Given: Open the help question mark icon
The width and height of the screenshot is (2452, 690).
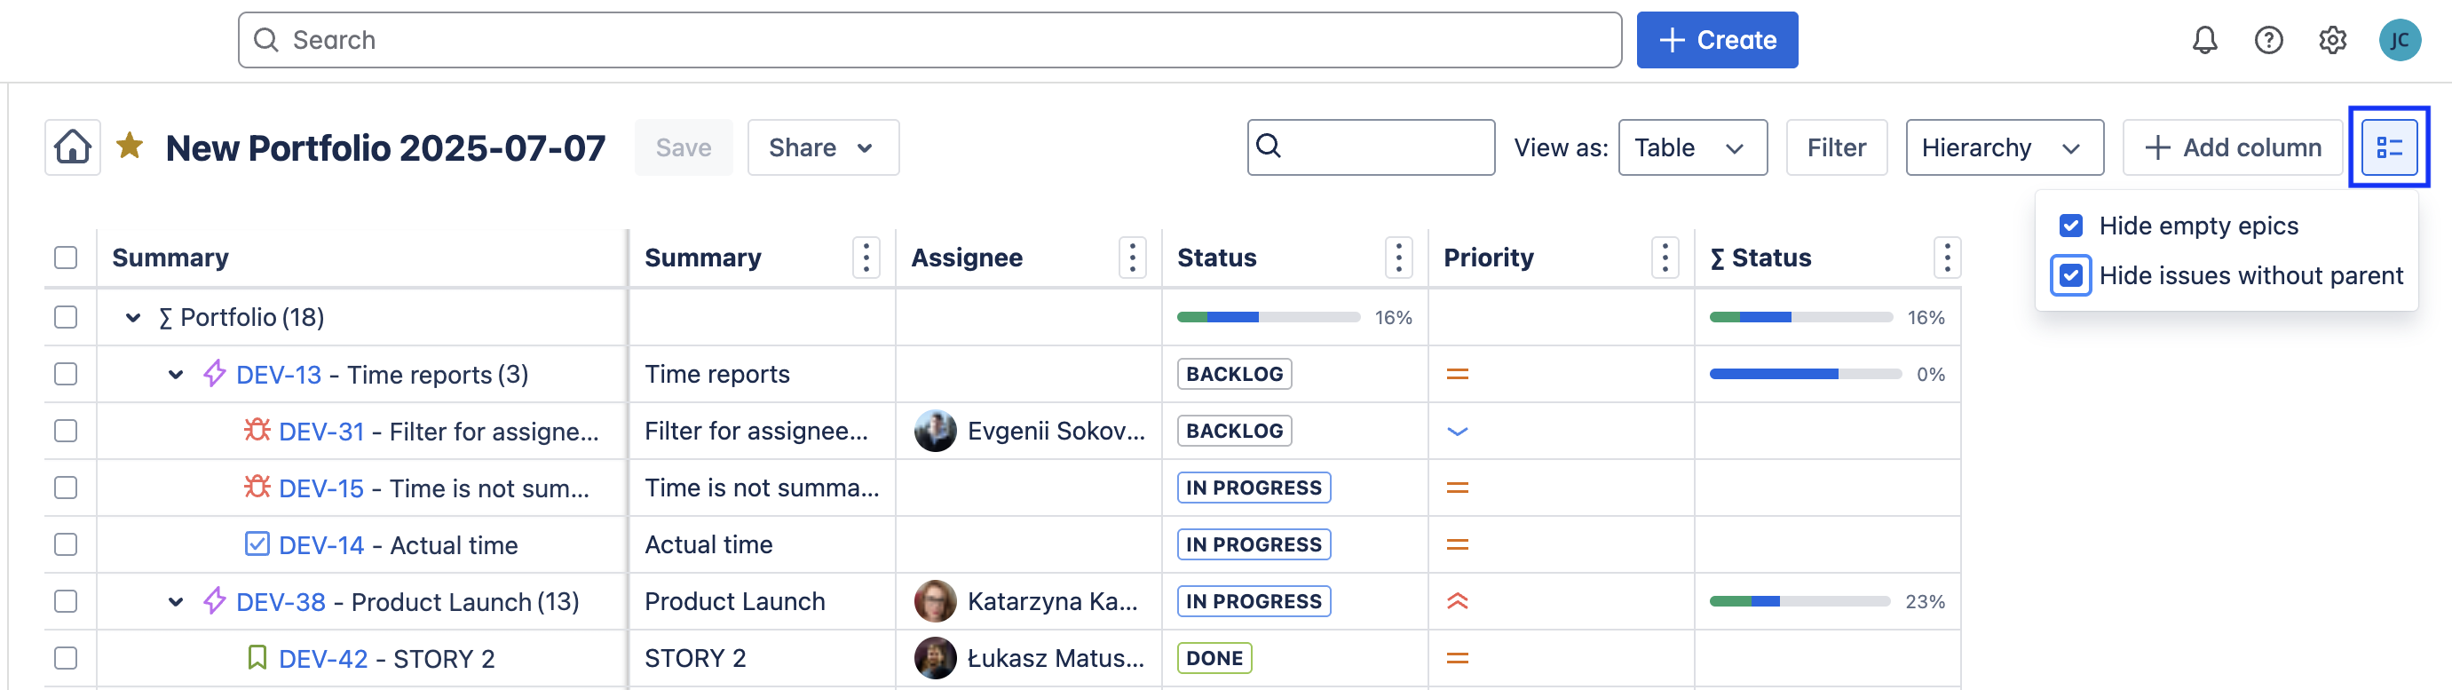Looking at the screenshot, I should coord(2268,40).
